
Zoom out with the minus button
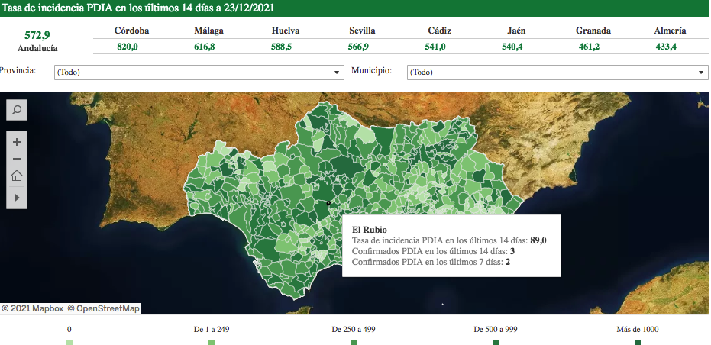tap(17, 160)
